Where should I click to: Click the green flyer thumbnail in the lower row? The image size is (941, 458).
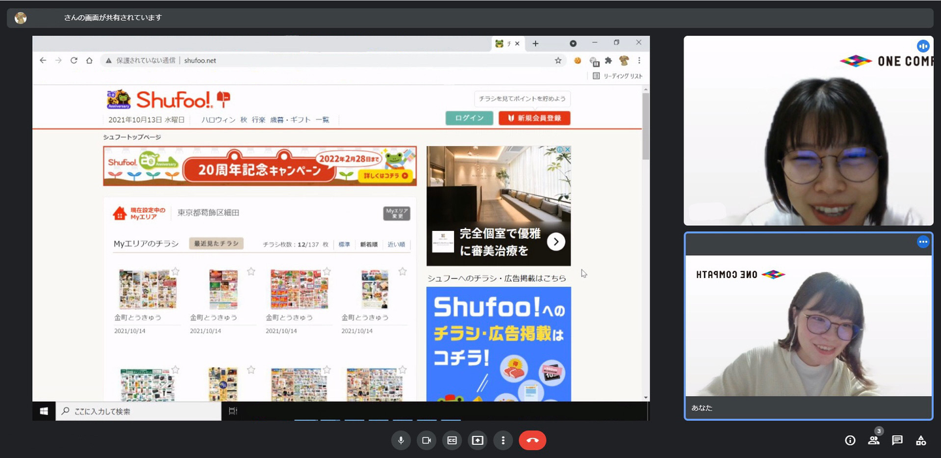pos(148,384)
